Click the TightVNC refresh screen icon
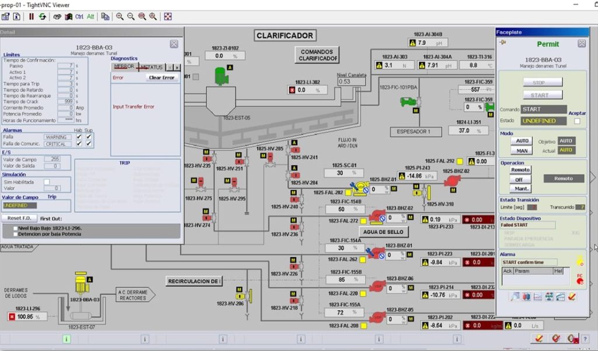This screenshot has height=351, width=598. coord(43,16)
